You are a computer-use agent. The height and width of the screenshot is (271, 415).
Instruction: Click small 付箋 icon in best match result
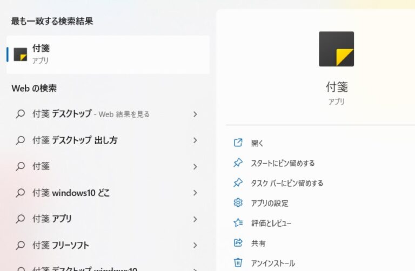click(x=21, y=54)
